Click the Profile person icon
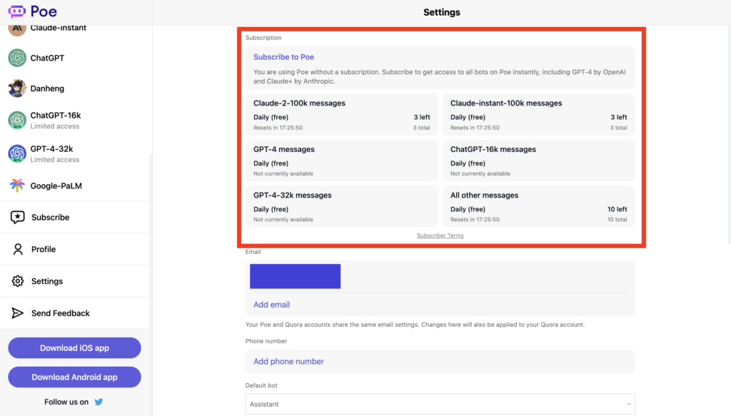This screenshot has height=416, width=731. [x=18, y=249]
